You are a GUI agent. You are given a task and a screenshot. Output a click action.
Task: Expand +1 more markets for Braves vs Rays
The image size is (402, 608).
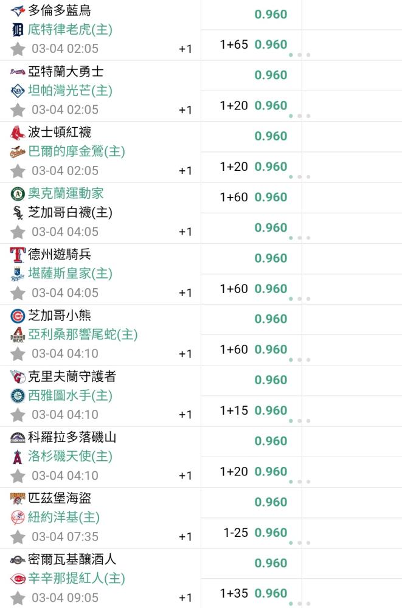[185, 110]
